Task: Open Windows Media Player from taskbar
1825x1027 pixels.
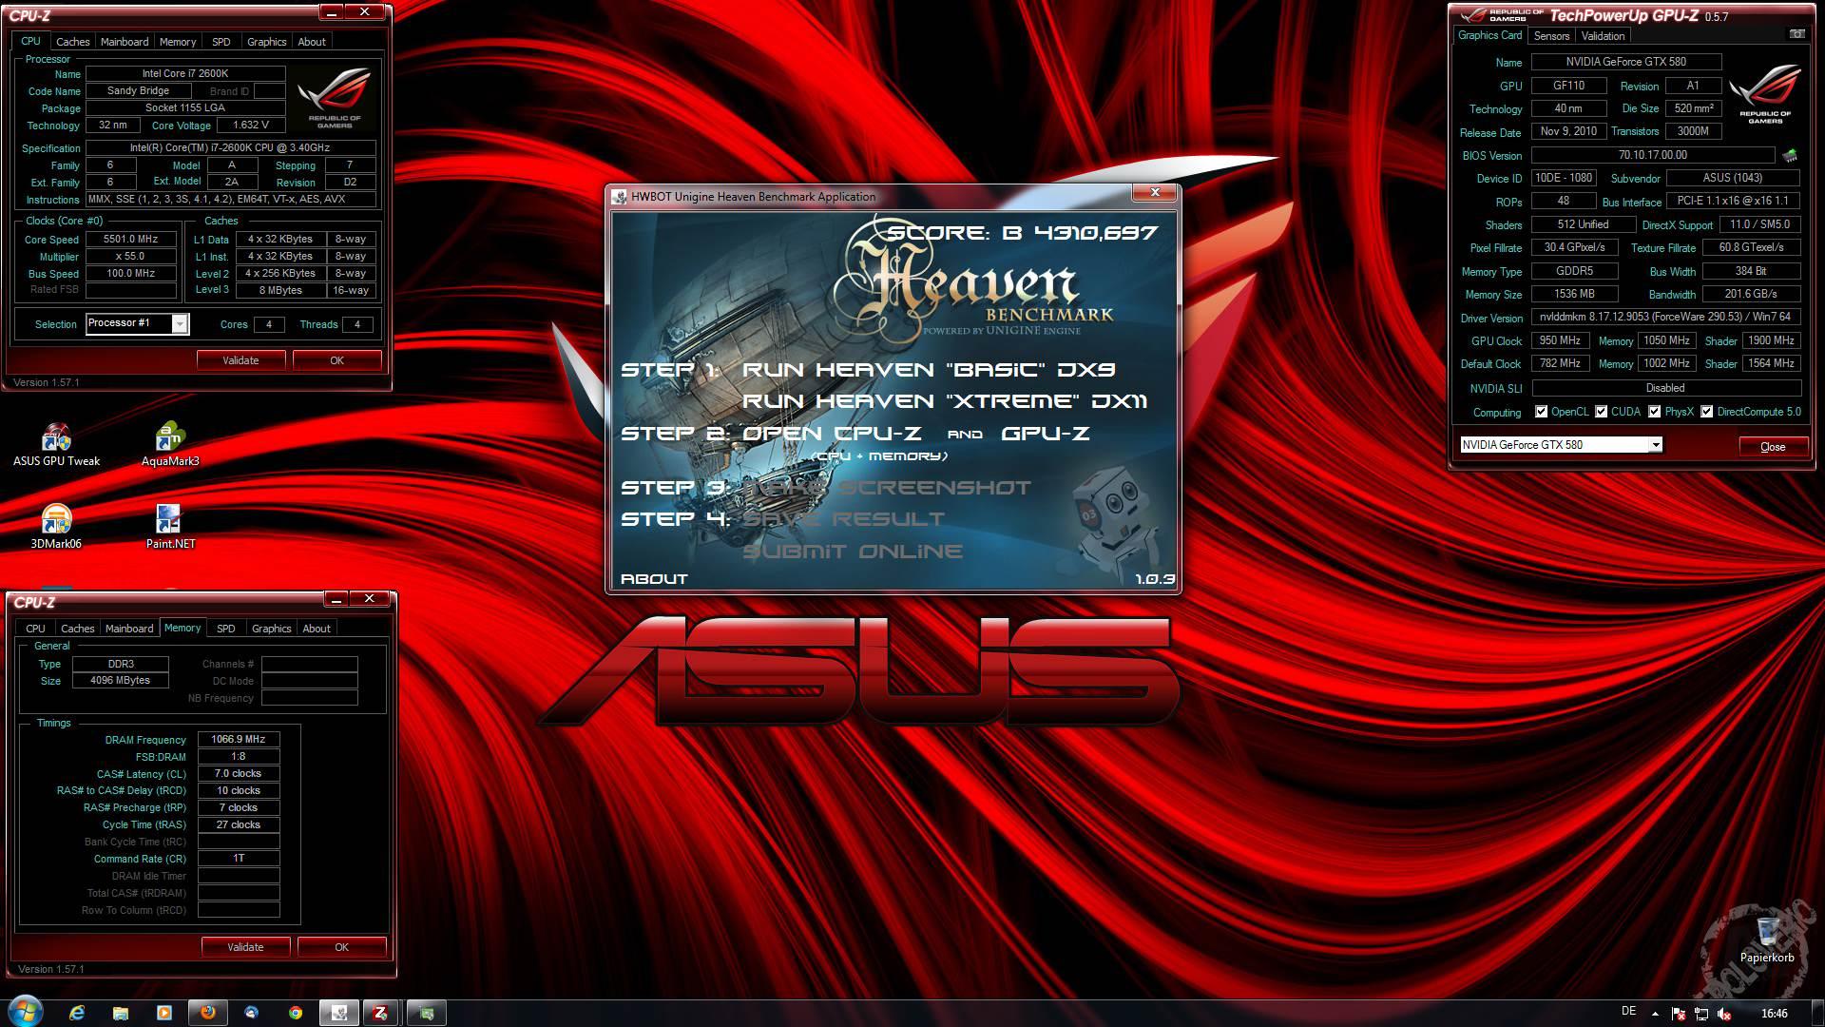Action: [164, 1013]
